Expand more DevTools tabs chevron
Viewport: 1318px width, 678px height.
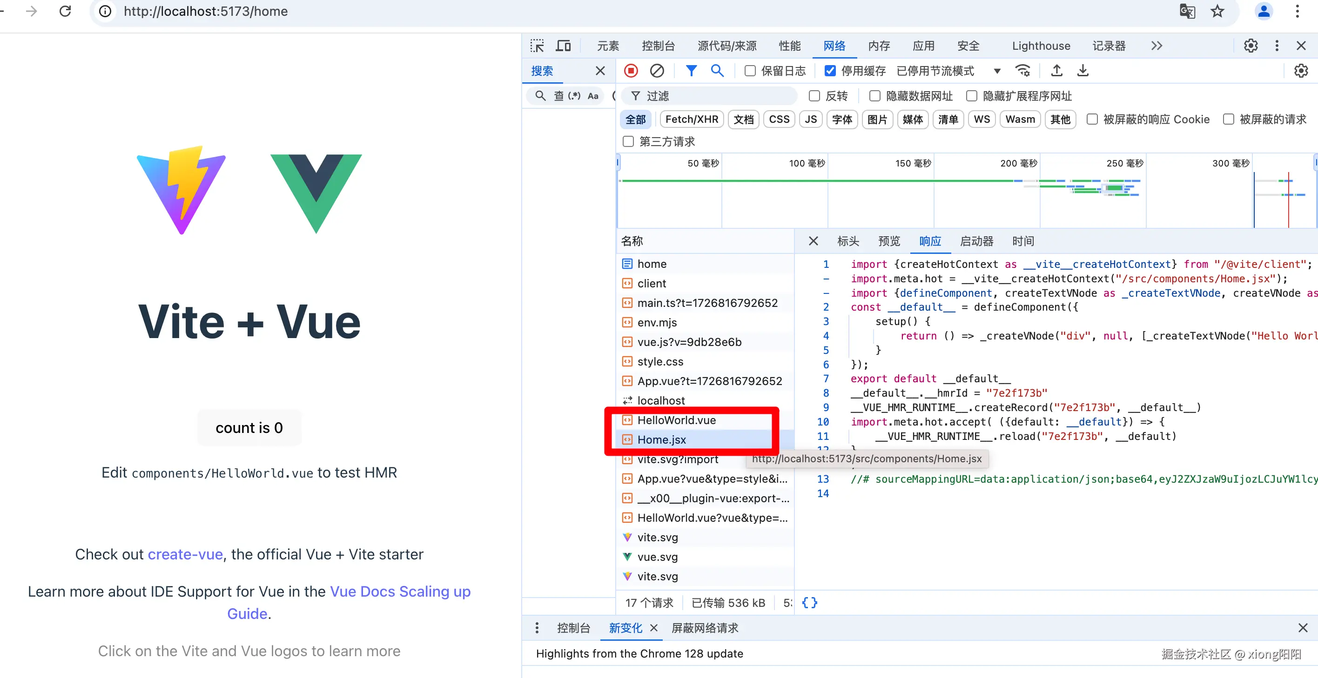[x=1157, y=46]
